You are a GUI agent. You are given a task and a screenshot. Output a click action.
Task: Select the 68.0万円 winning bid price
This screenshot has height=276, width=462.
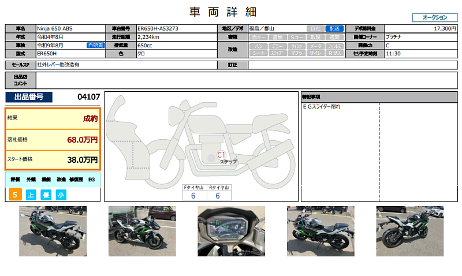pyautogui.click(x=83, y=140)
